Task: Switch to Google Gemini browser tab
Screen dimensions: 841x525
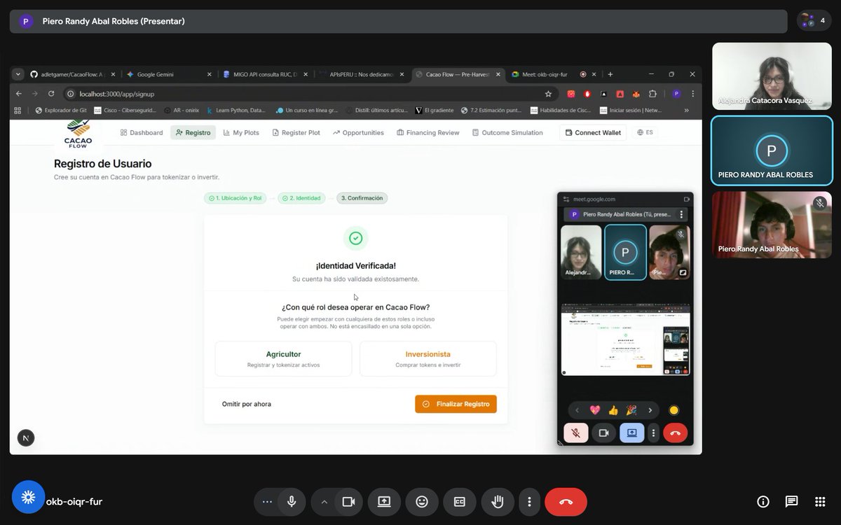Action: (169, 74)
